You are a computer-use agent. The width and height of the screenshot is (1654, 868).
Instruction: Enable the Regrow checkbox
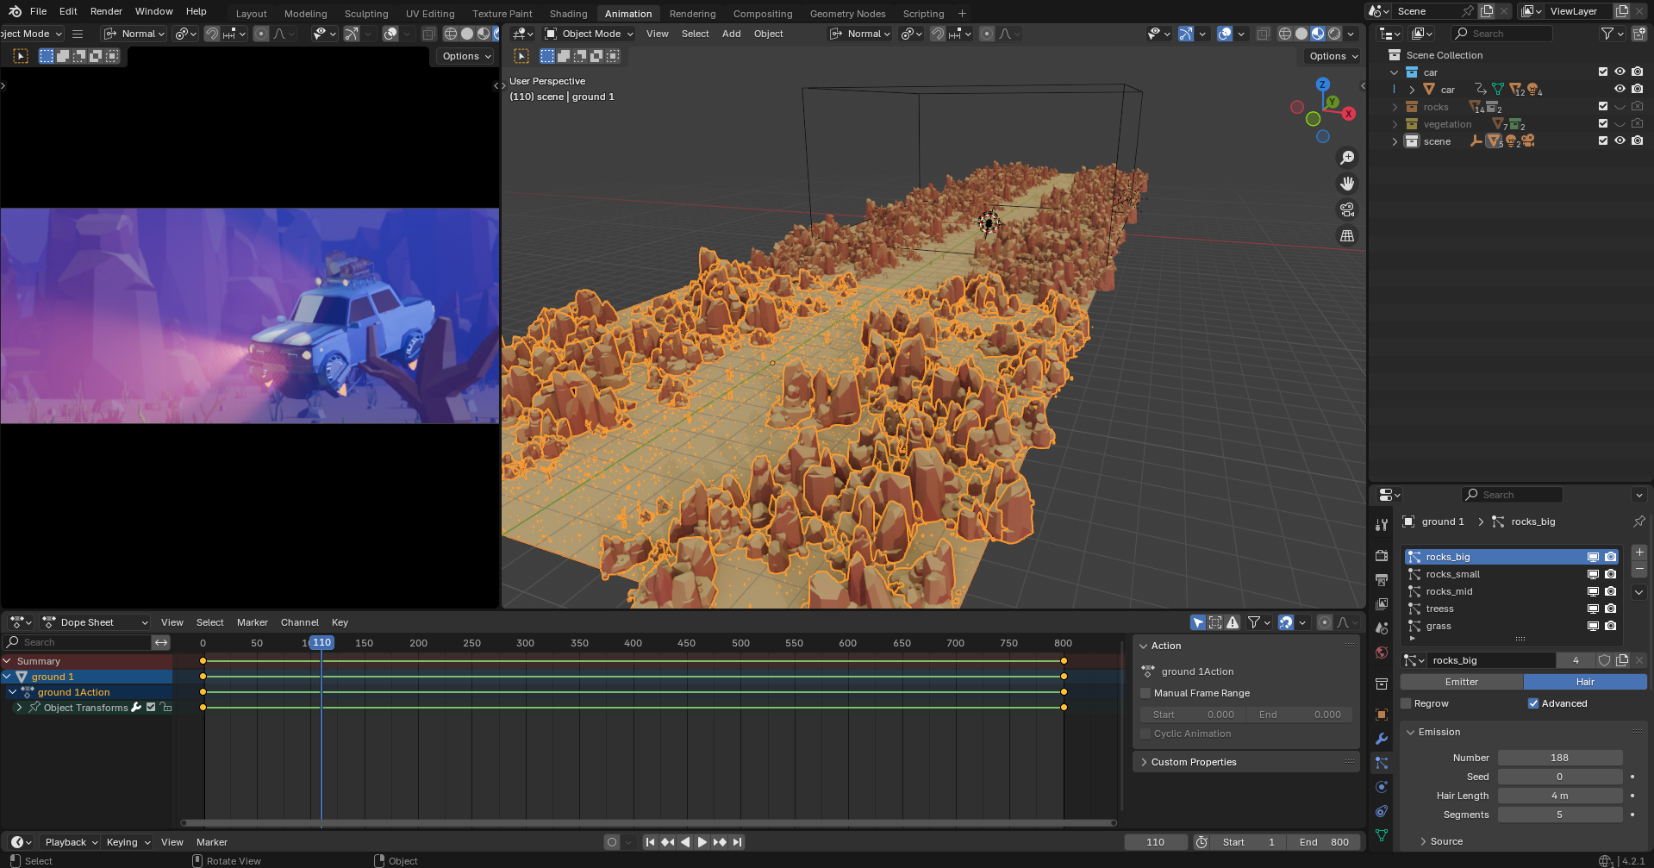click(1406, 703)
